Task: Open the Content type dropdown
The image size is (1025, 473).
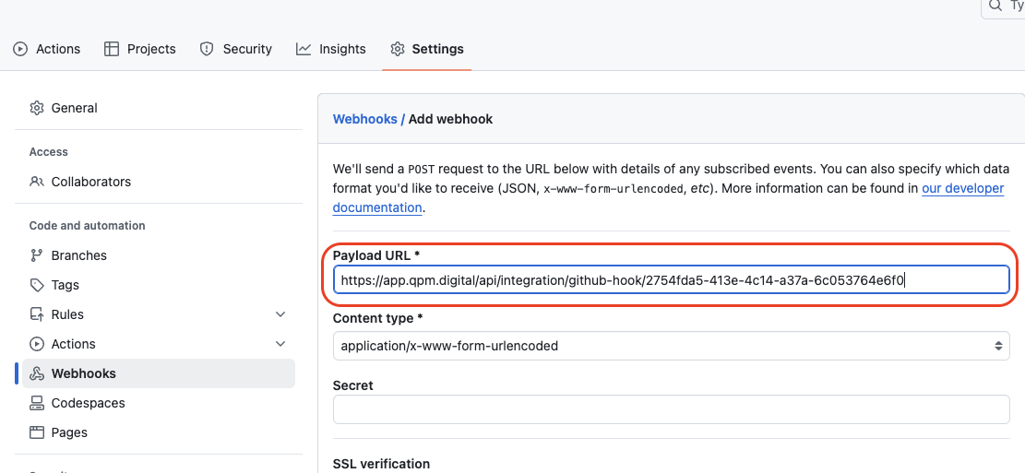Action: [671, 346]
